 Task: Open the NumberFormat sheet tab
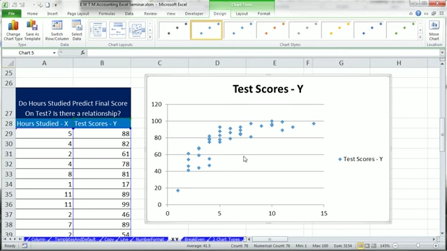click(149, 239)
